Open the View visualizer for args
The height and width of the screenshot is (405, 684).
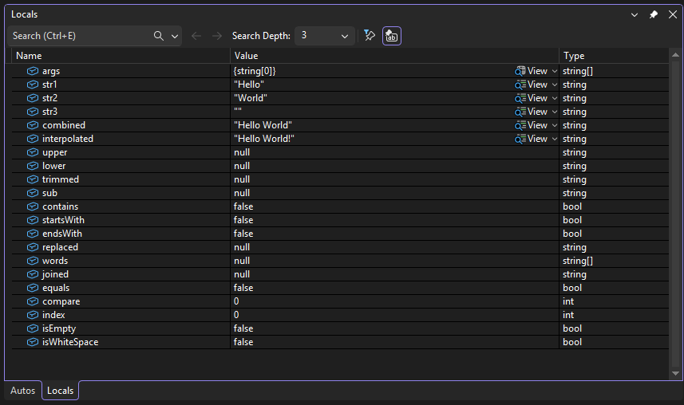pos(532,71)
